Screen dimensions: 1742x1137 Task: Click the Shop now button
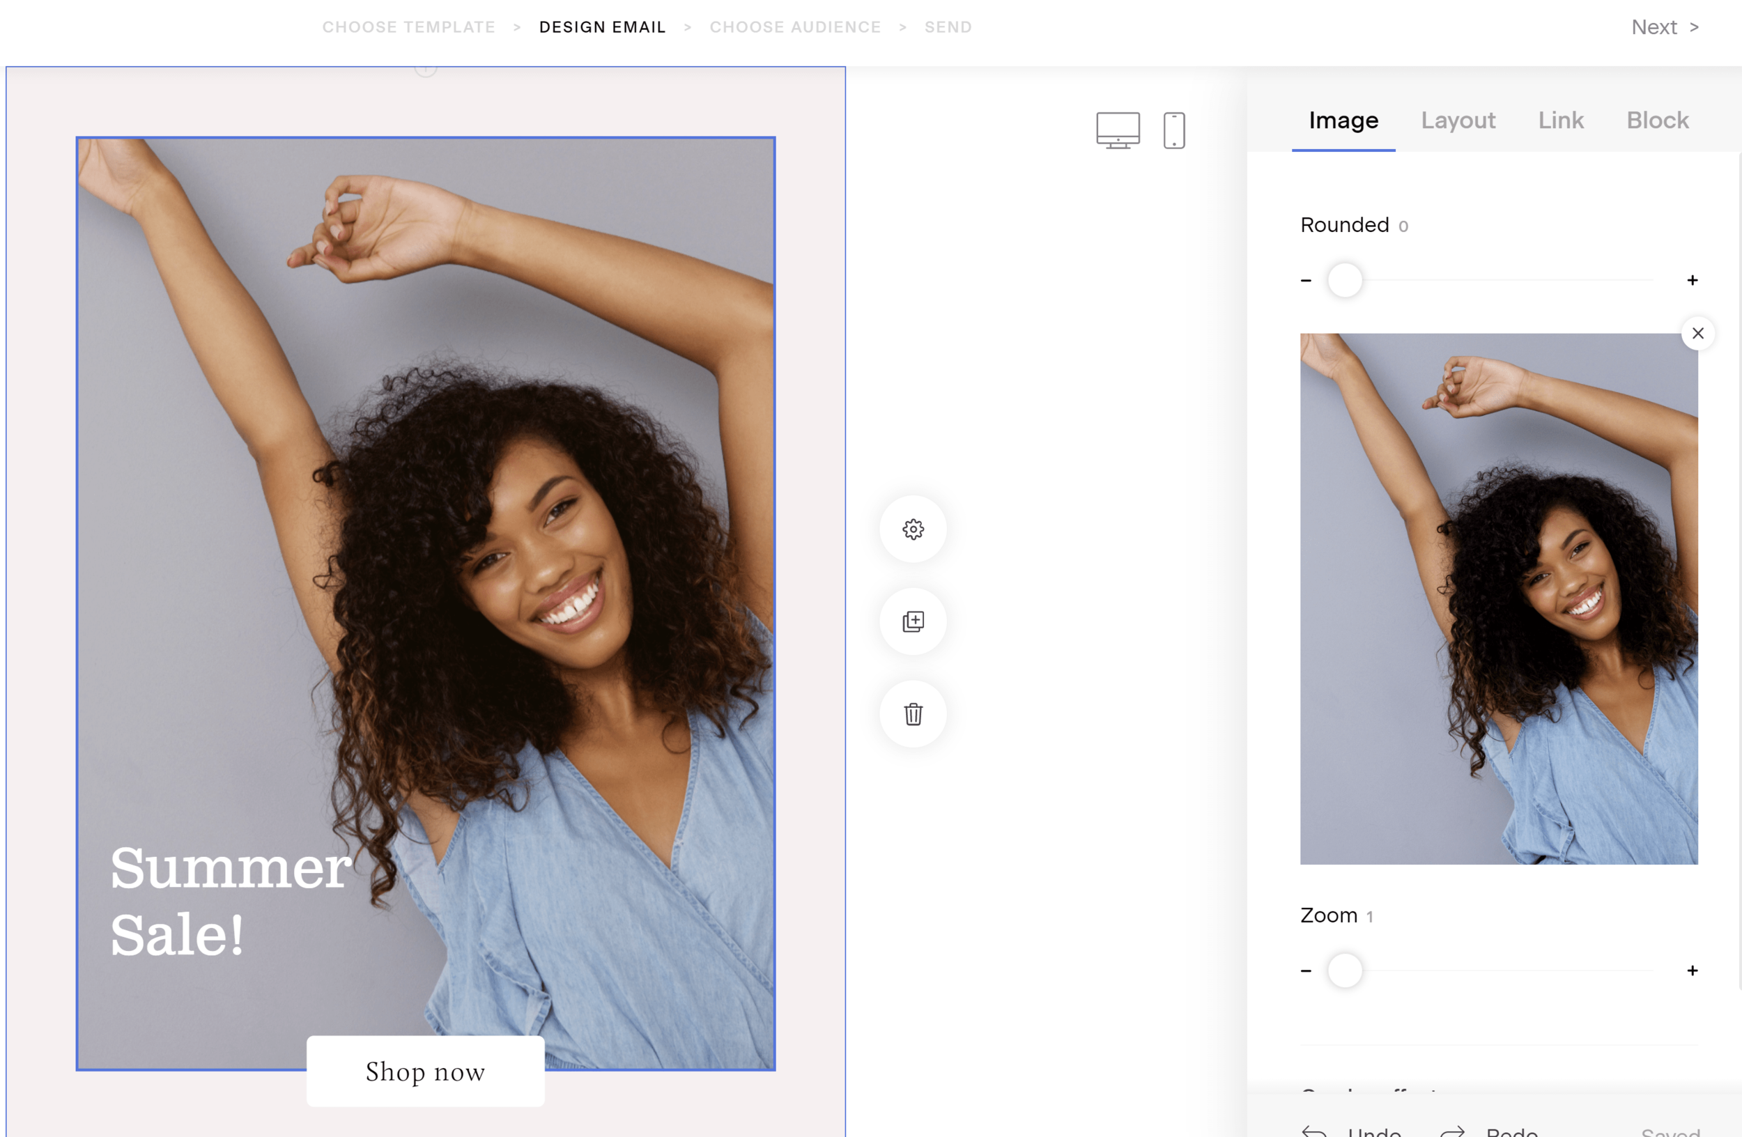[425, 1071]
